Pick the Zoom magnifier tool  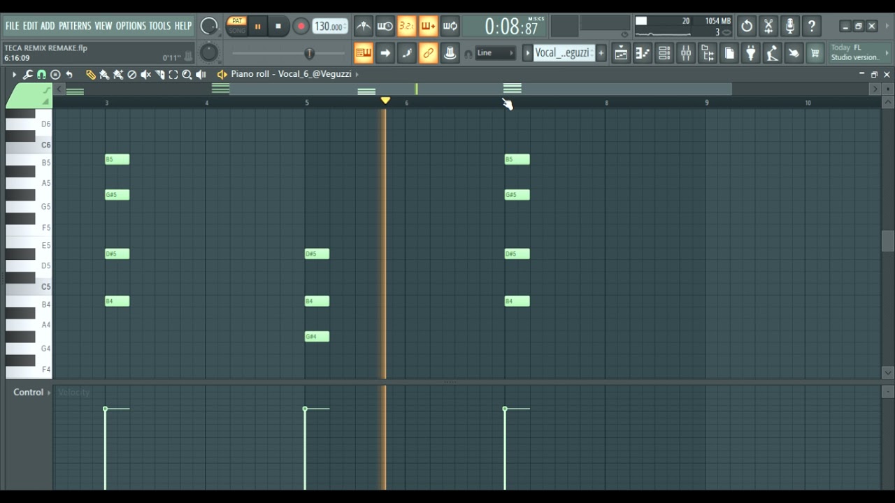[x=187, y=74]
